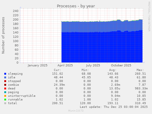Screen dimensions: 152x114
Task: Click idle current value 48.44
Action: [58, 77]
